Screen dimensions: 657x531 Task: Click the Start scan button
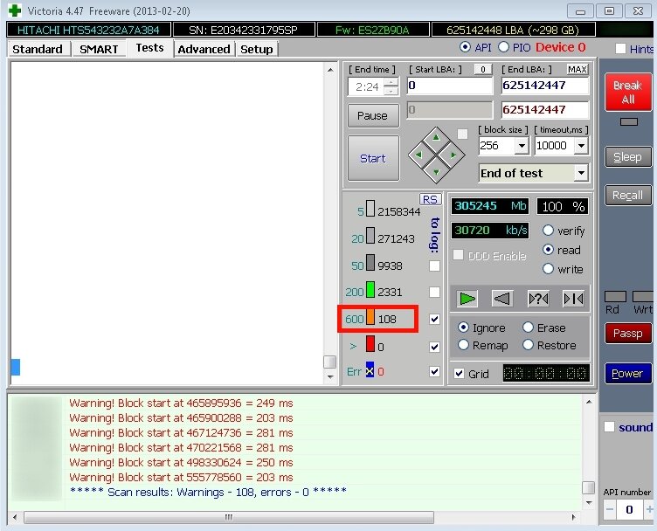[x=373, y=158]
